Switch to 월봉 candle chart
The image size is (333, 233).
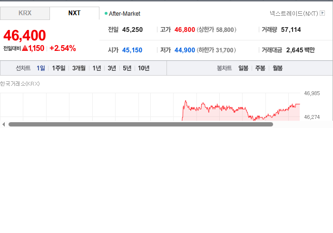(x=277, y=68)
